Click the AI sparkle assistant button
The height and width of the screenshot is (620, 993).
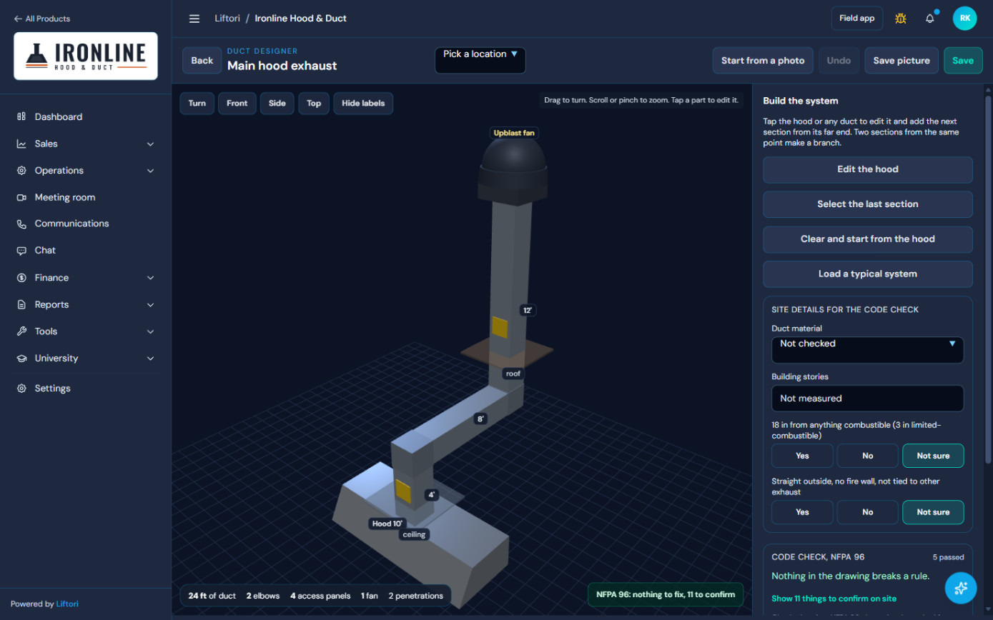(961, 588)
